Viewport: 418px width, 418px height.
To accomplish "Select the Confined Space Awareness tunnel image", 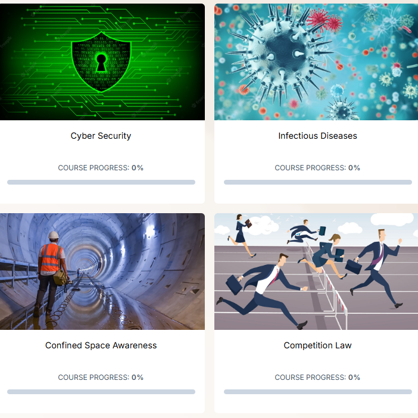I will [x=102, y=272].
